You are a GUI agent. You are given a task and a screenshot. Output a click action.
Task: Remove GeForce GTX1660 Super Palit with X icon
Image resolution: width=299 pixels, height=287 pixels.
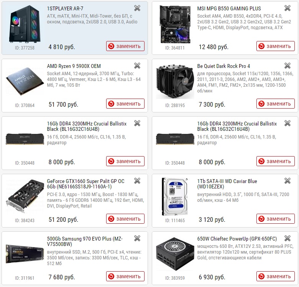[137, 181]
